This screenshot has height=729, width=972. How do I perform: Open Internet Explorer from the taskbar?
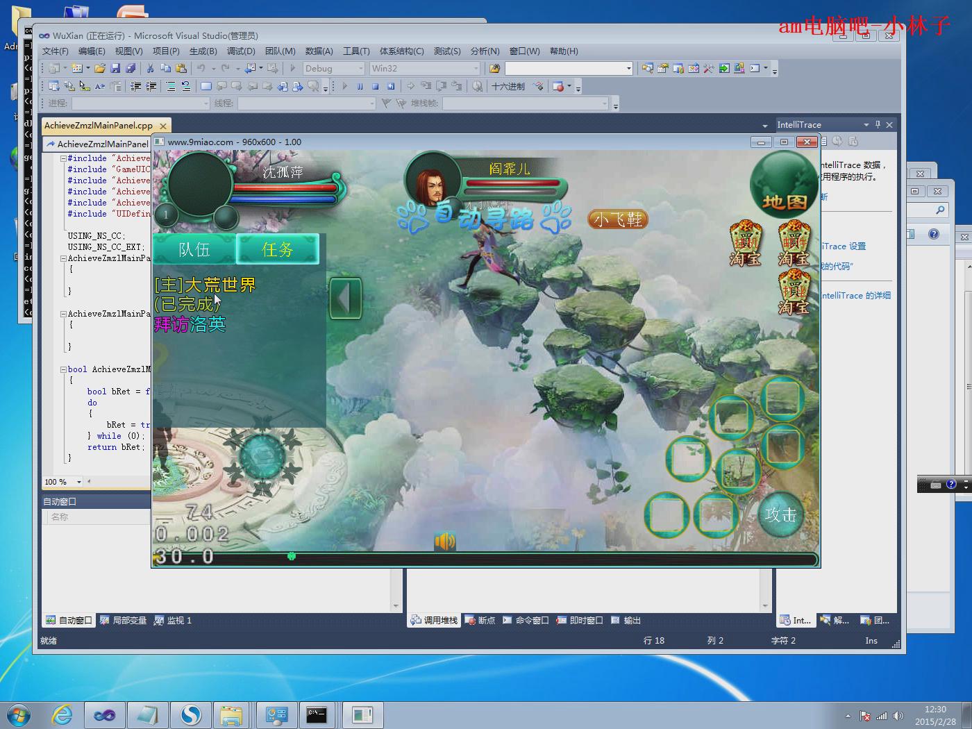coord(62,714)
